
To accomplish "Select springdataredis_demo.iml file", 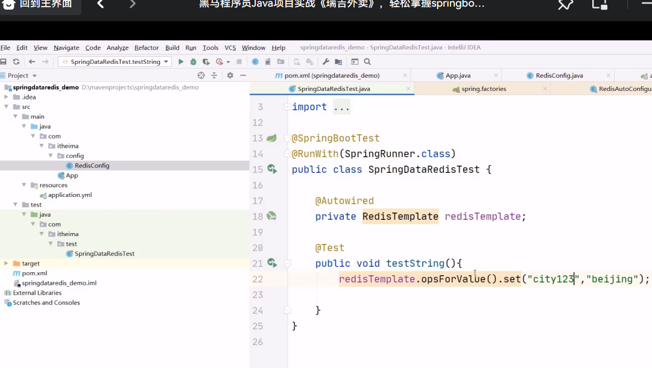I will pos(59,283).
